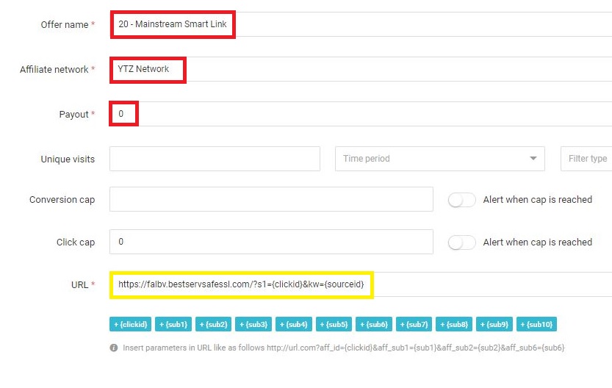Enable the Conversion cap alert toggle
The height and width of the screenshot is (388, 612).
(462, 200)
